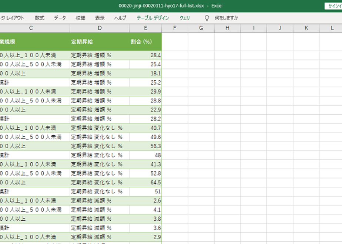342x244 pixels.
Task: Open the データ ribbon tab
Action: [x=60, y=18]
